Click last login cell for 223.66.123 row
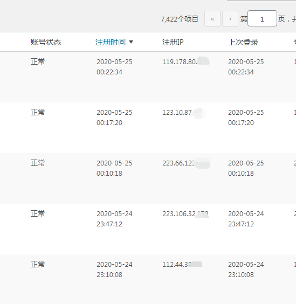 246,168
